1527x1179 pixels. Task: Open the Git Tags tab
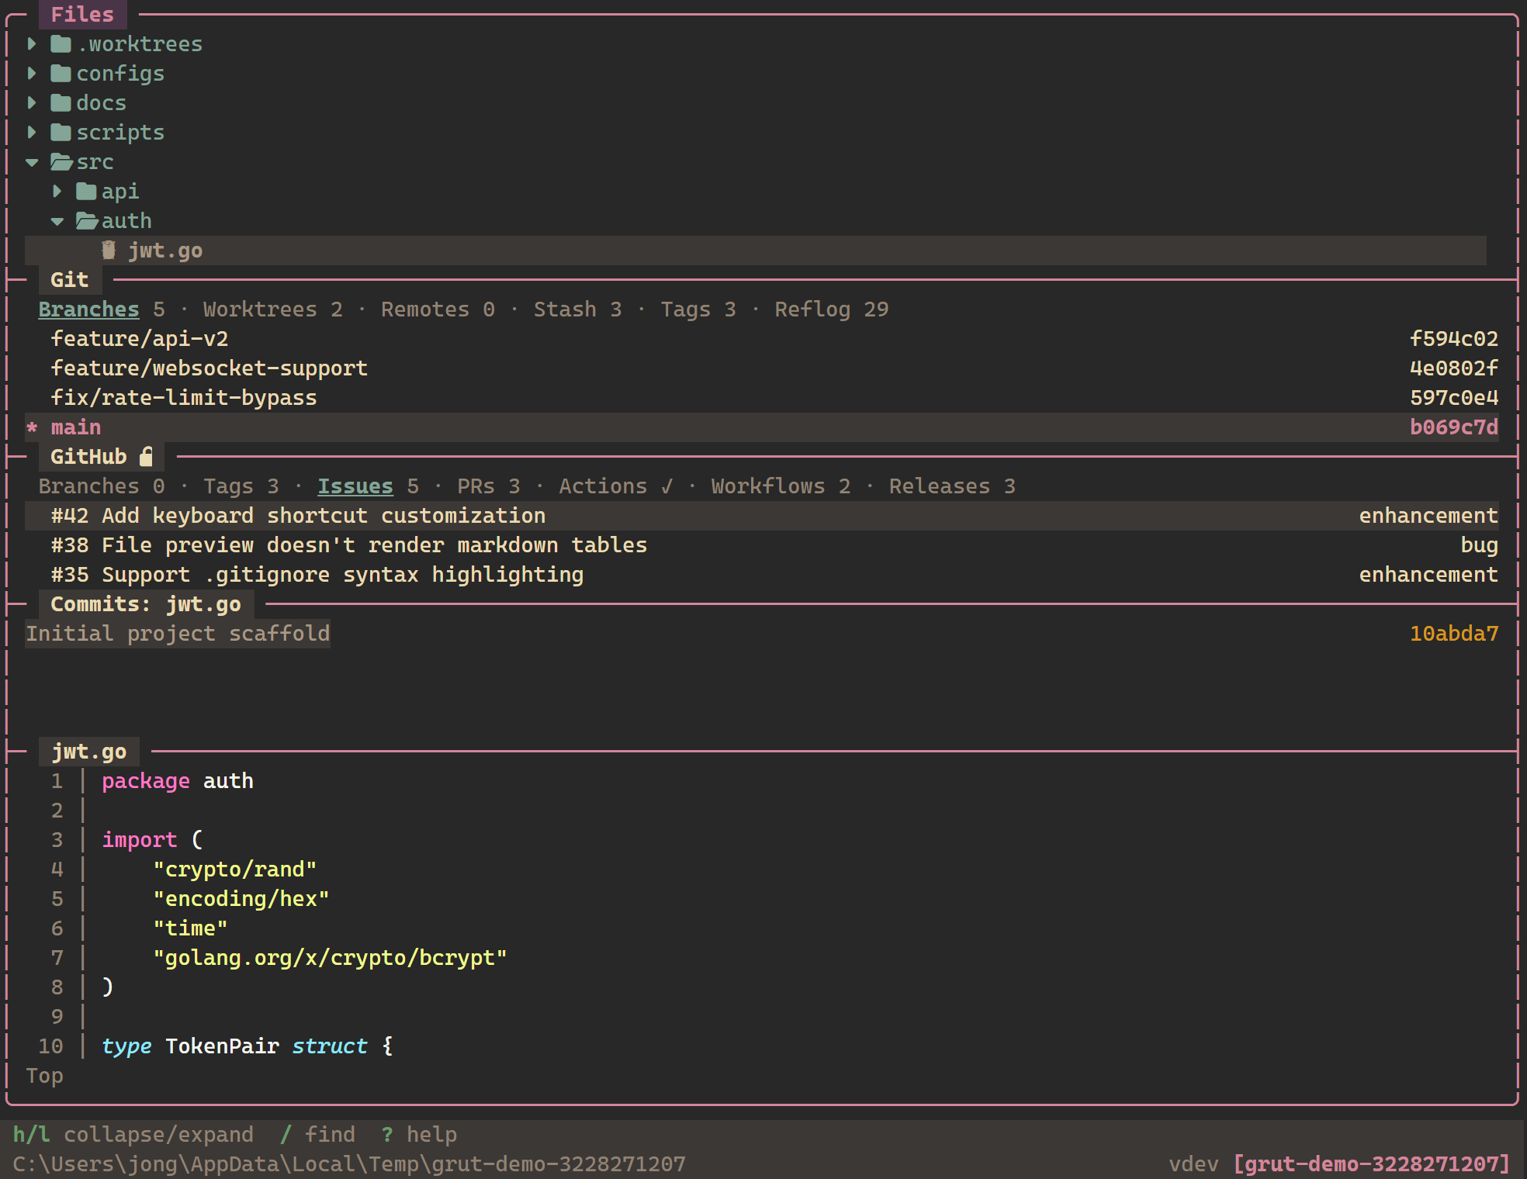698,309
